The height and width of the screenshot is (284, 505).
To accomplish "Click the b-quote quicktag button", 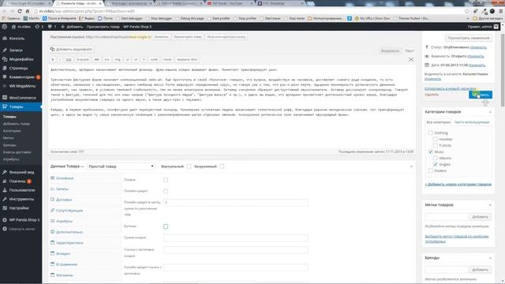I will [83, 60].
